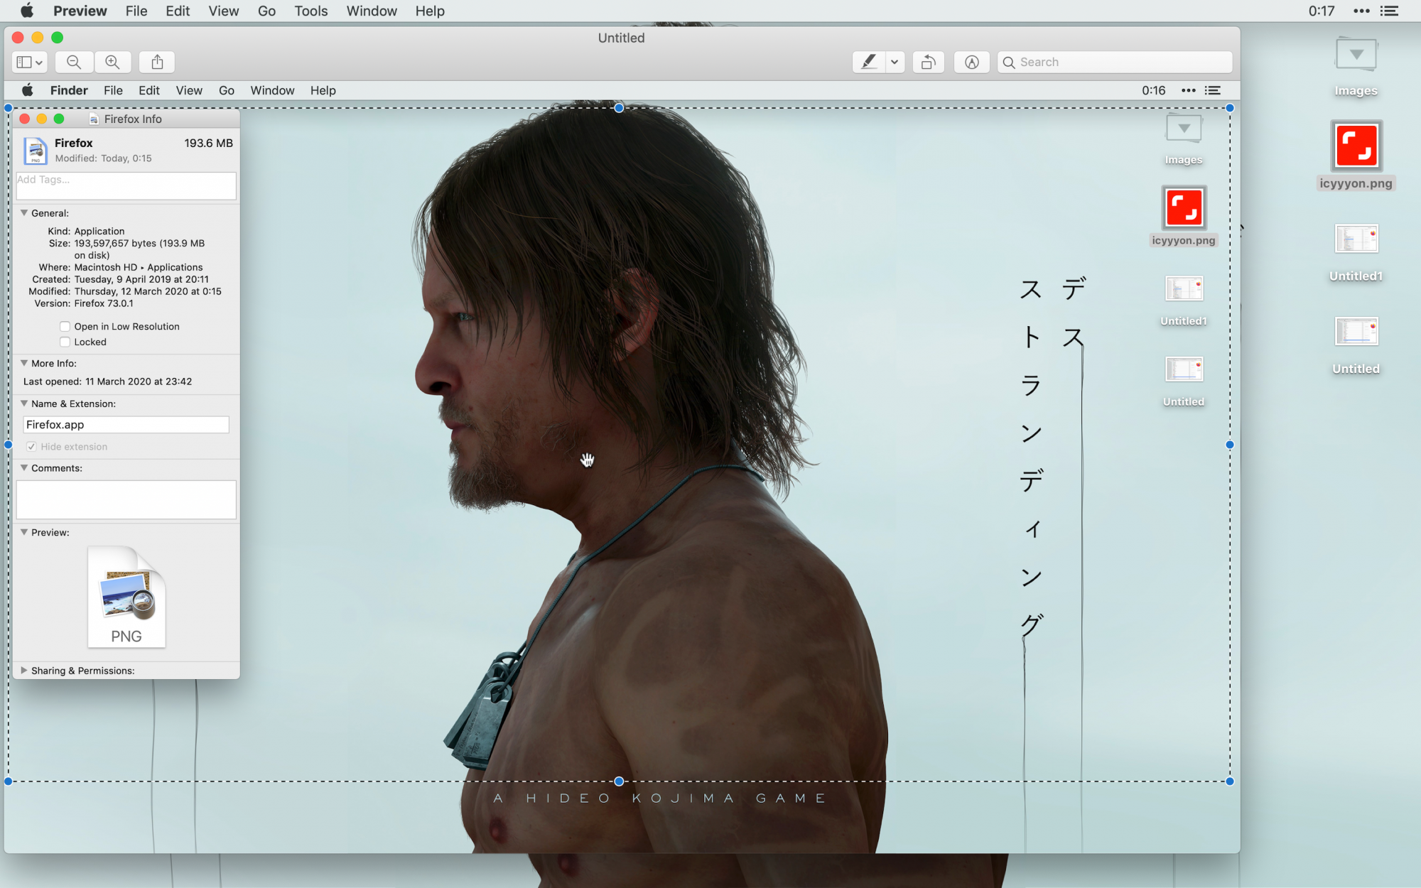
Task: Click the Preview window title Untitled
Action: pyautogui.click(x=621, y=38)
